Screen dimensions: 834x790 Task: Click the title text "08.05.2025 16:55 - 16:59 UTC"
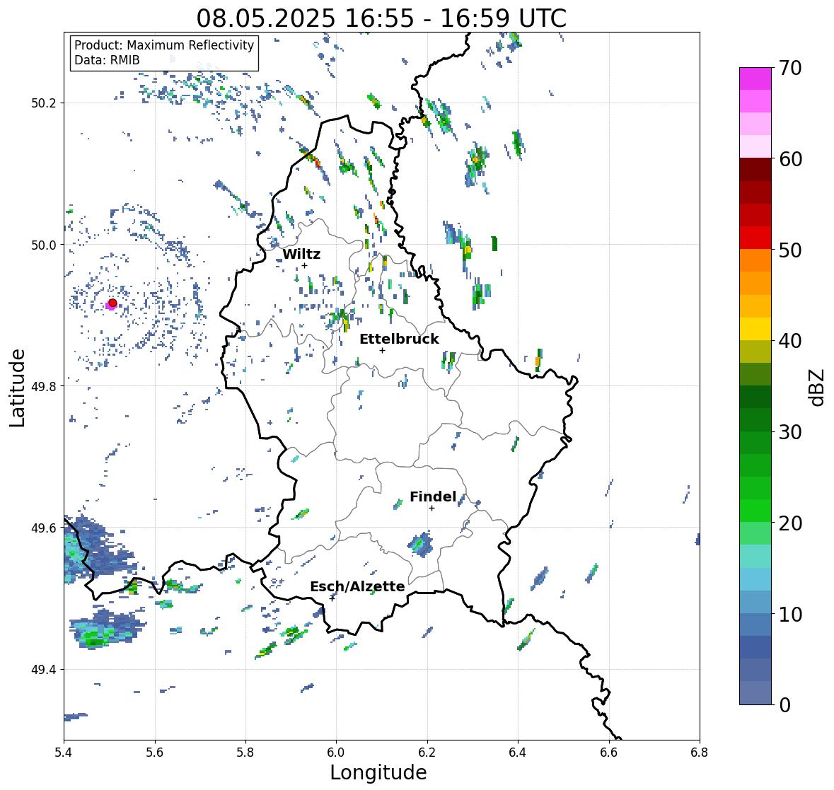pos(381,18)
